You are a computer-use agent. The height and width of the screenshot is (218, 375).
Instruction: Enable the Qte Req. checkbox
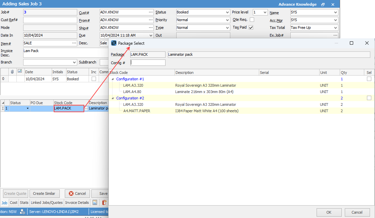(252, 20)
